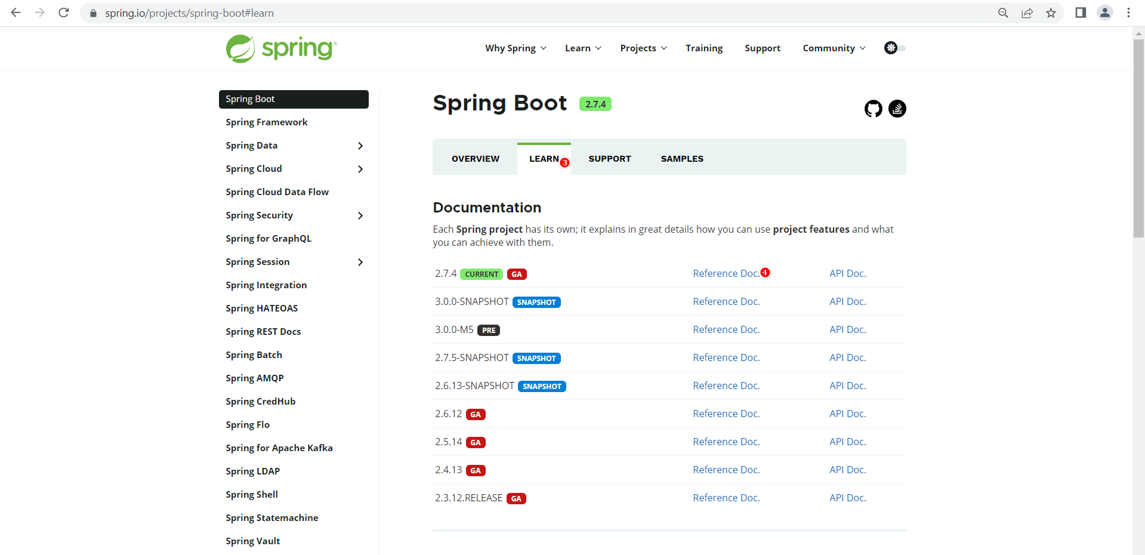The width and height of the screenshot is (1145, 555).
Task: Open API Doc. for 3.0.0-M5
Action: tap(848, 329)
